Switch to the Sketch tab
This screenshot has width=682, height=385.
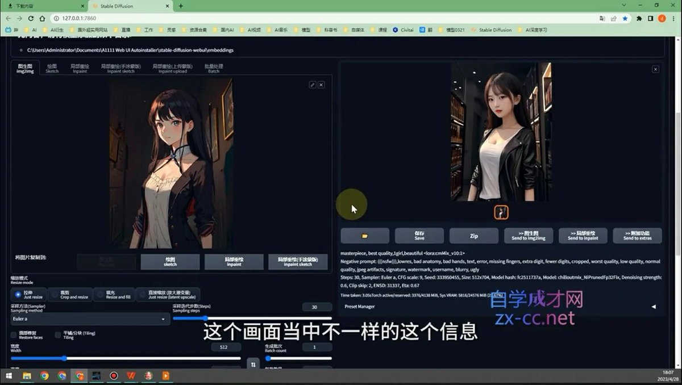pyautogui.click(x=52, y=68)
